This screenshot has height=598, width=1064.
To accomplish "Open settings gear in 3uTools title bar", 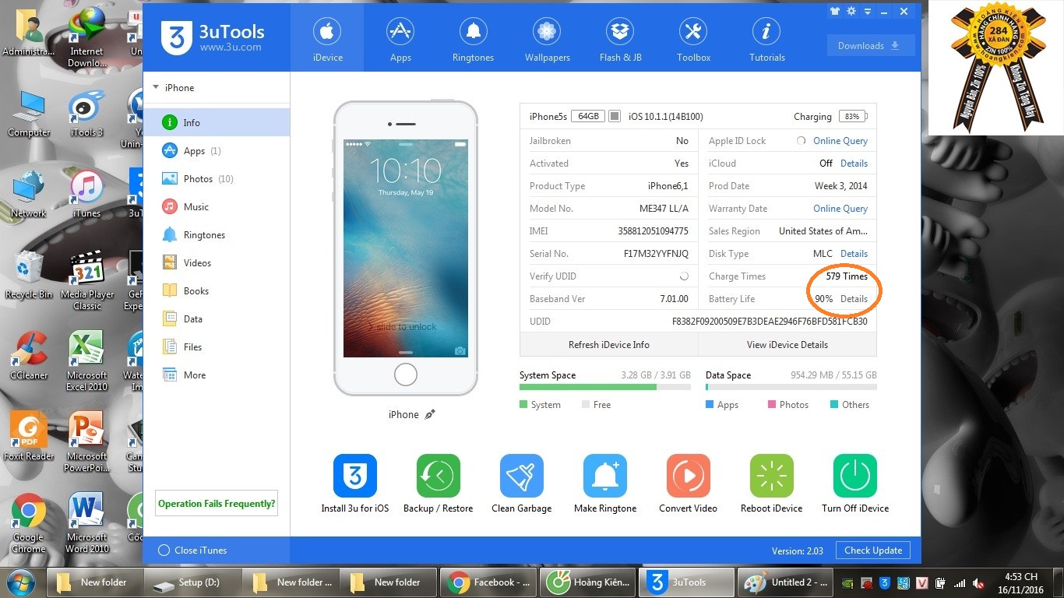I will pos(851,12).
